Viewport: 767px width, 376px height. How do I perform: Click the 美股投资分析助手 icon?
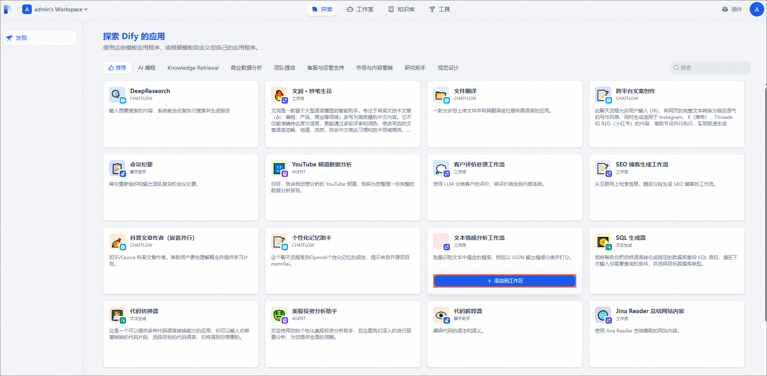click(x=279, y=315)
